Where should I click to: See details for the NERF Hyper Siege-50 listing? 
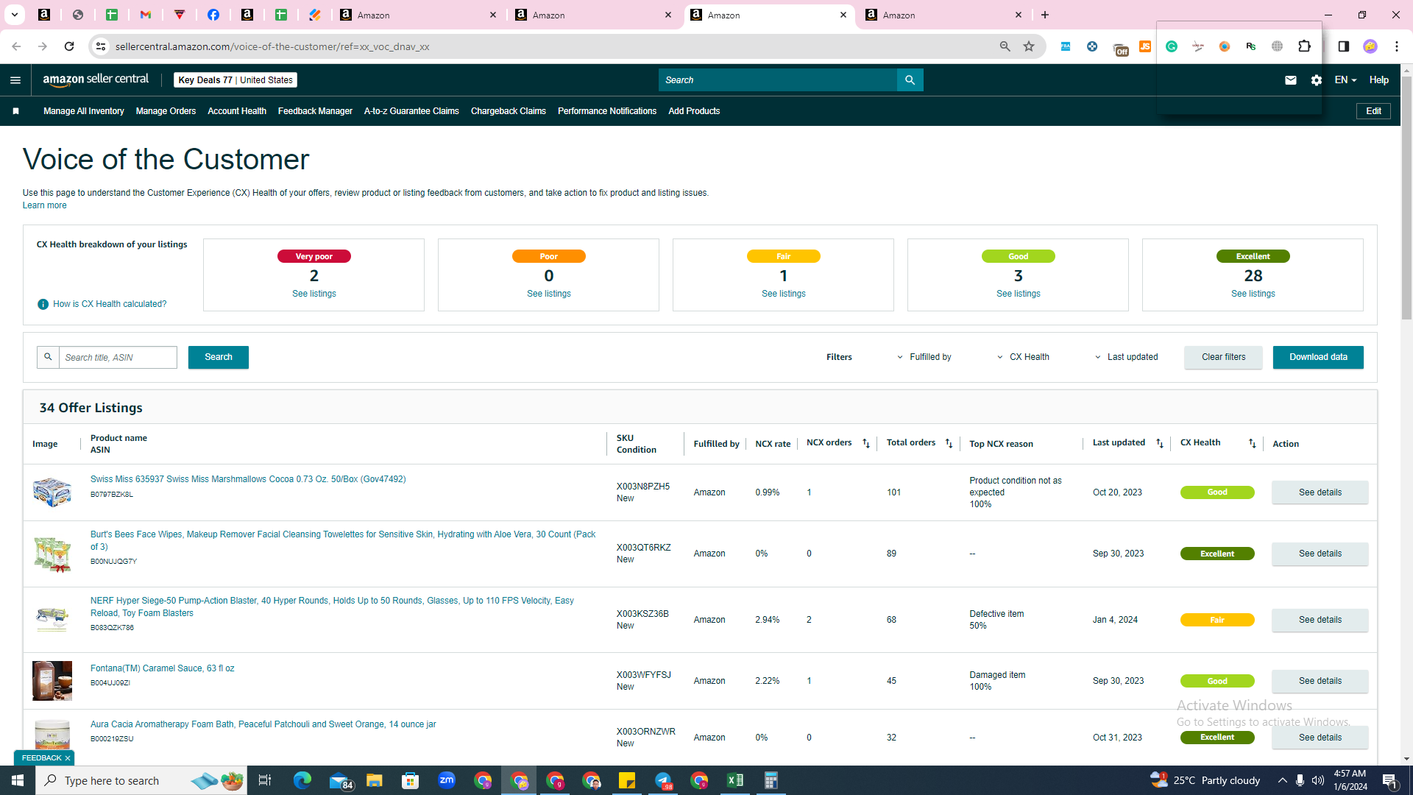(x=1320, y=620)
